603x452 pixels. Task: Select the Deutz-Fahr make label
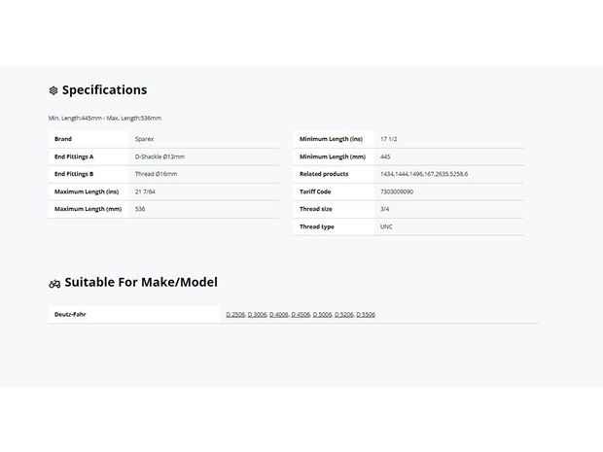click(x=70, y=314)
